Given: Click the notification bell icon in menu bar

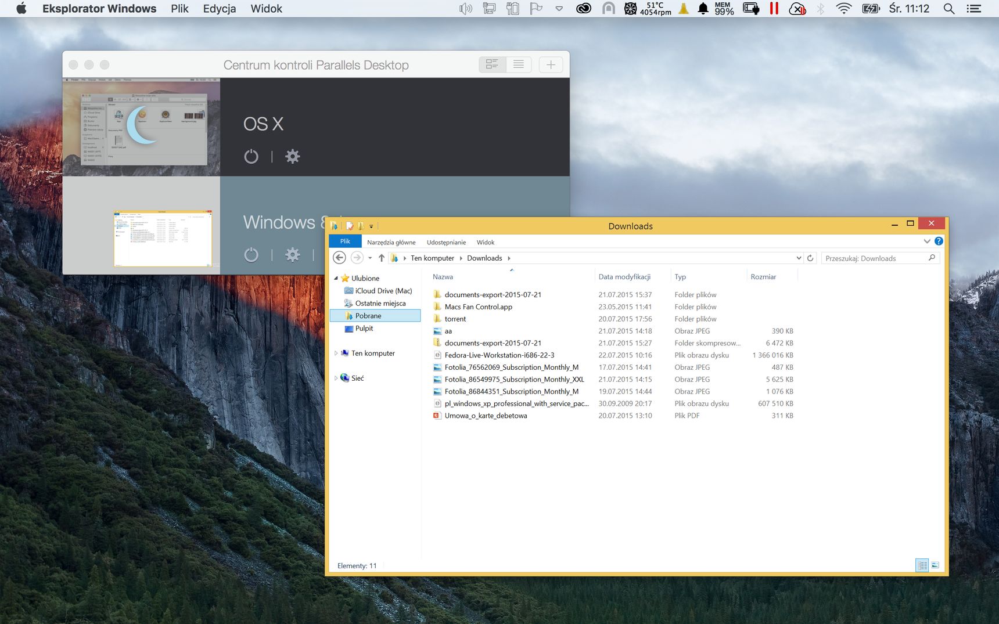Looking at the screenshot, I should pos(703,8).
